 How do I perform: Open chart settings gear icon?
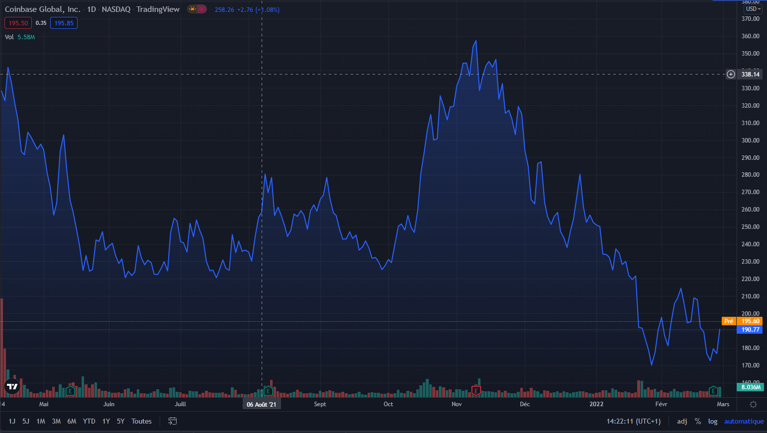[753, 404]
